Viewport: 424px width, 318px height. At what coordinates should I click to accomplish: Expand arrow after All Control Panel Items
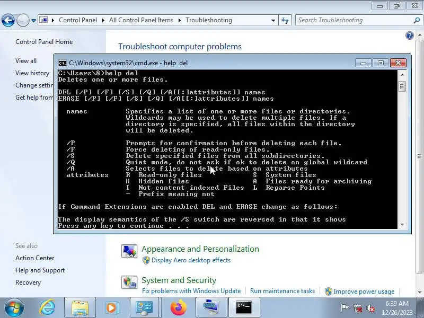[179, 20]
